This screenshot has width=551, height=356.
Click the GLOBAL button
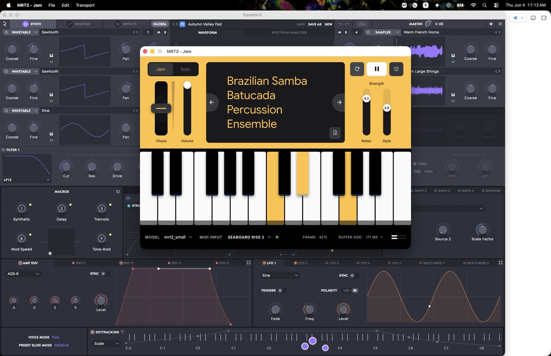coord(160,24)
